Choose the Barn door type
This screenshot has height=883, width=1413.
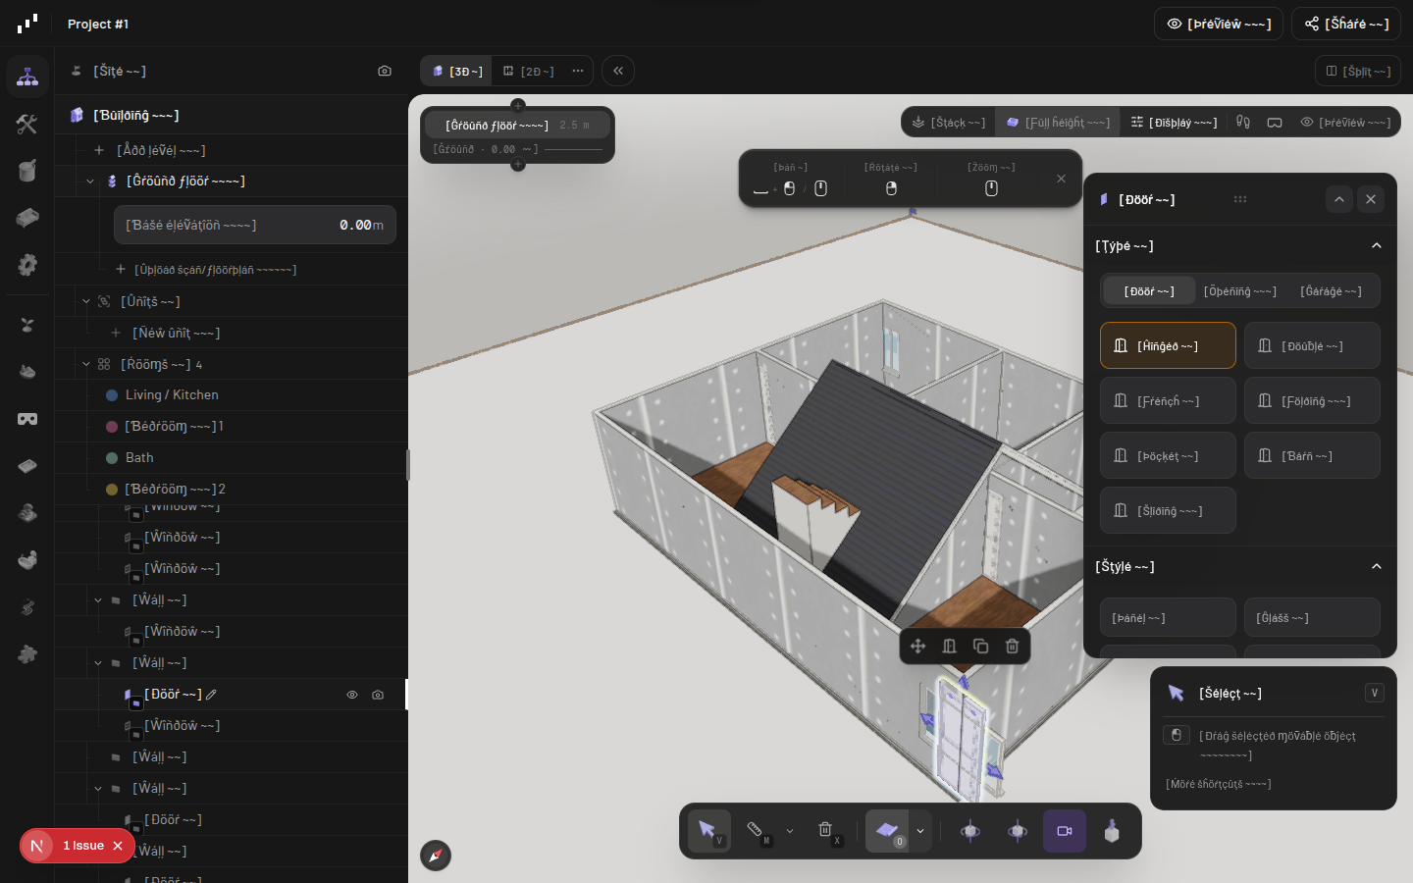click(x=1312, y=455)
